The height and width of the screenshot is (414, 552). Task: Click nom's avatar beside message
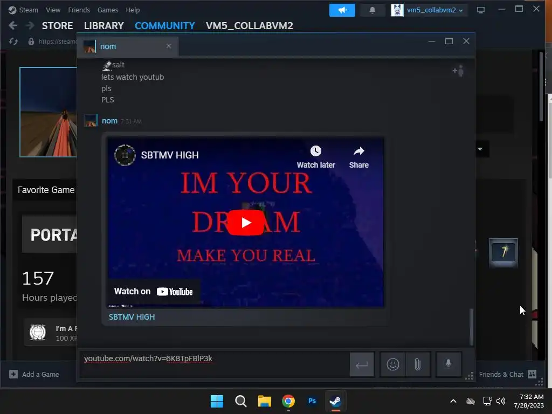pos(91,120)
